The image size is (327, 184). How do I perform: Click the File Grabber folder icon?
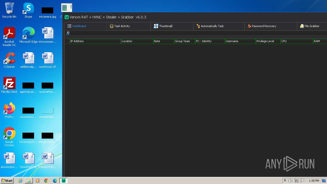pyautogui.click(x=302, y=26)
